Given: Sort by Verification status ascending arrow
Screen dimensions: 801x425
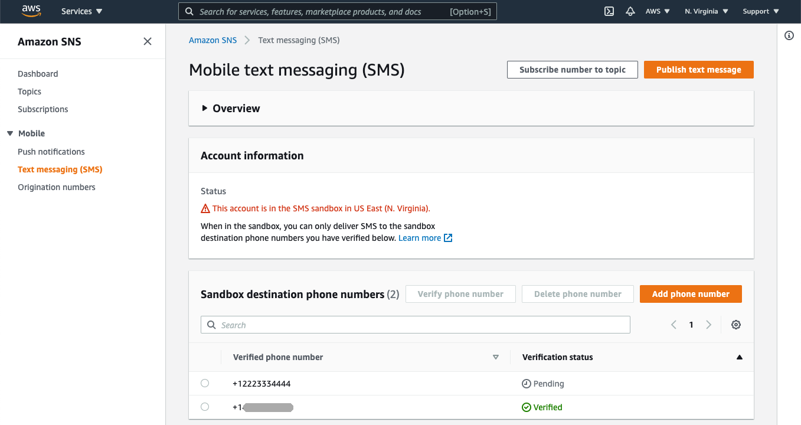Looking at the screenshot, I should [739, 357].
